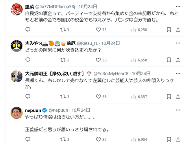The height and width of the screenshot is (144, 189).
Task: Share nepuun's tweet
Action: pos(178,139)
